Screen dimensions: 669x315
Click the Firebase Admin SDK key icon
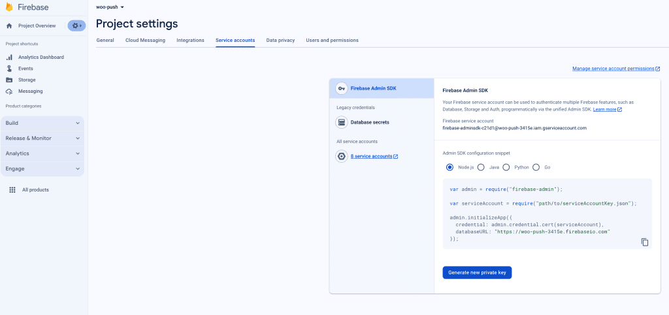(x=341, y=88)
